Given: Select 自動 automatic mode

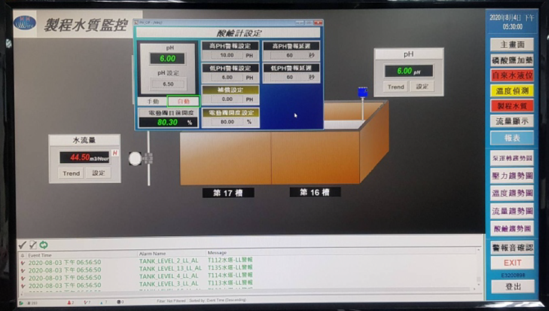Looking at the screenshot, I should click(x=183, y=102).
